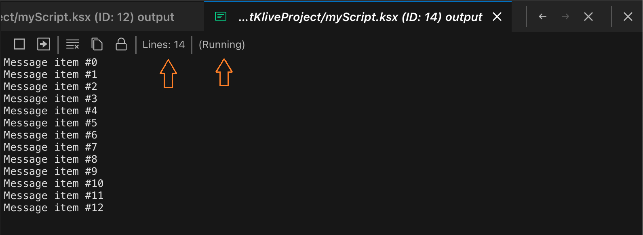Click the Message item #0 output line
This screenshot has height=235, width=643.
51,63
